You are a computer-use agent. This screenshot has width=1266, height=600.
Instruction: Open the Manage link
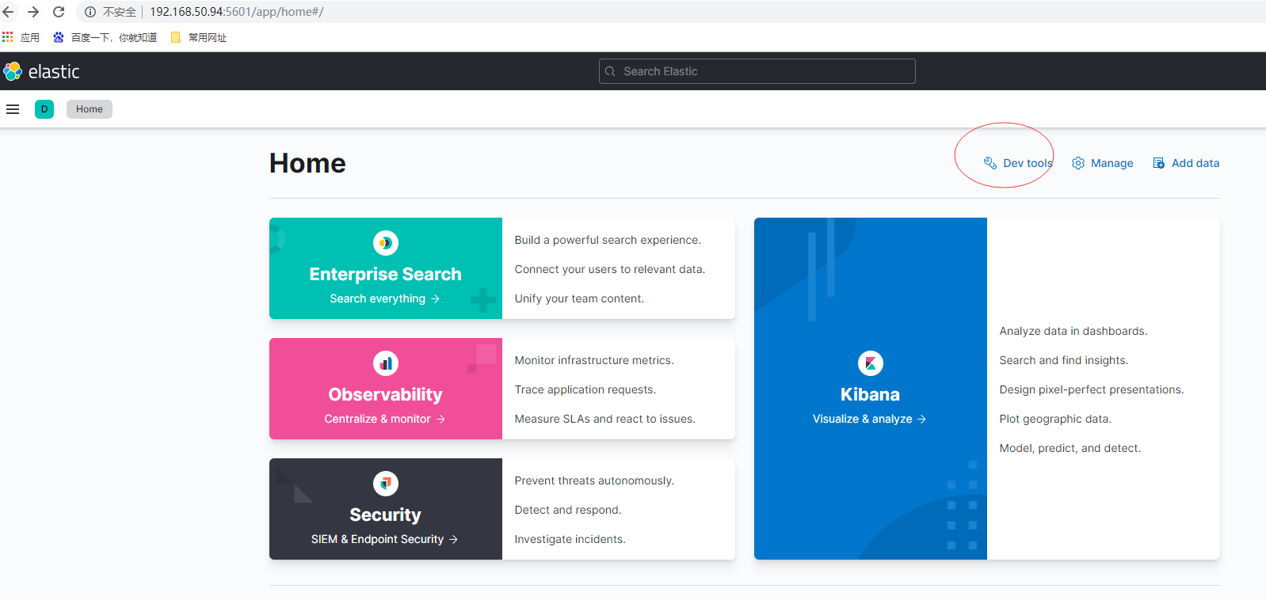(1103, 163)
